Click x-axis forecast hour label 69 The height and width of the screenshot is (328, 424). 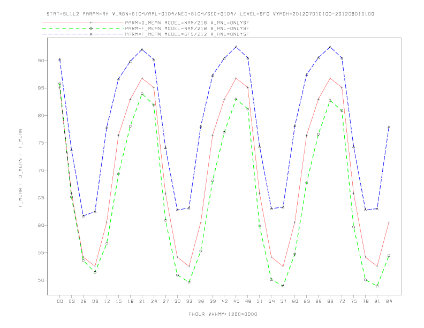click(330, 301)
